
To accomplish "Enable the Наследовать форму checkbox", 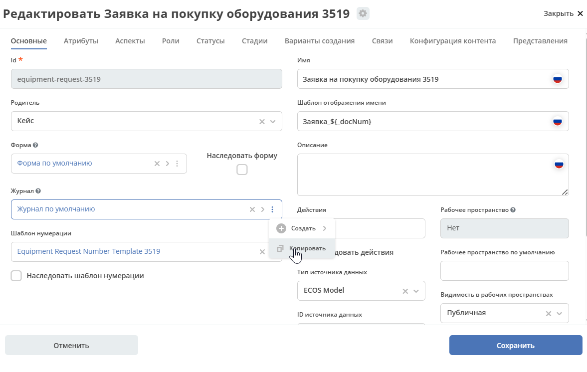I will 242,170.
